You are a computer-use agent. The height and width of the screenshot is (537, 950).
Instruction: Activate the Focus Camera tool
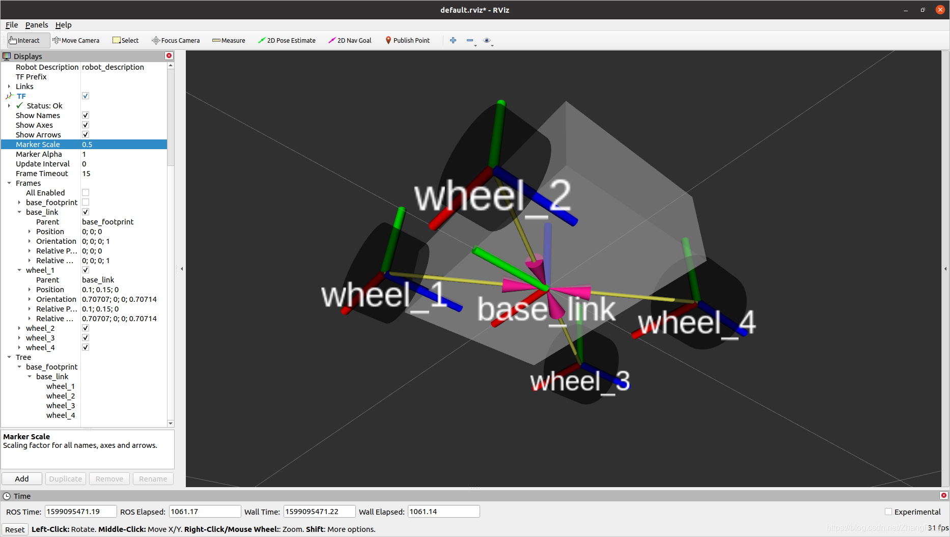pyautogui.click(x=176, y=40)
